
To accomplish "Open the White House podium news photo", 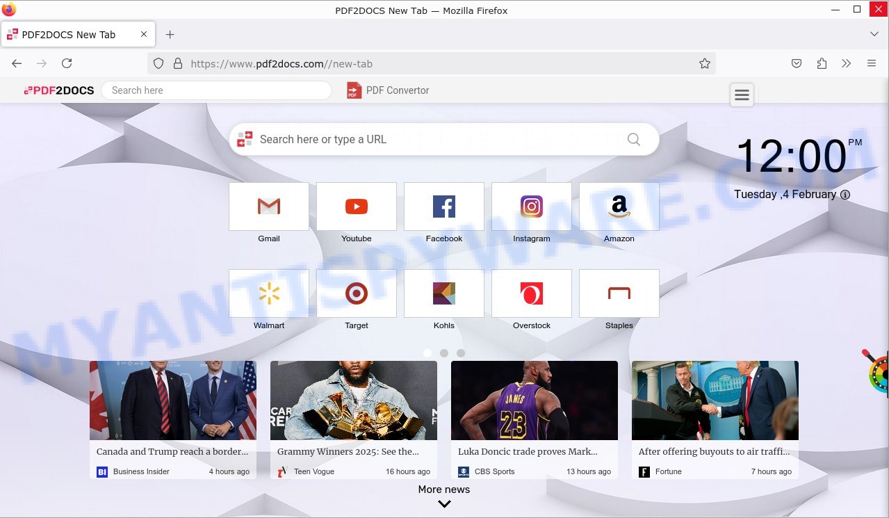I will [x=715, y=400].
